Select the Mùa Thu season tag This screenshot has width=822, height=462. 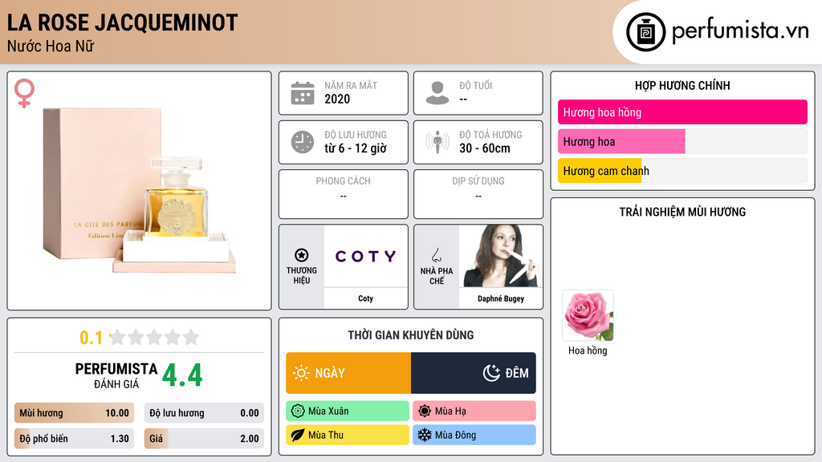pos(348,435)
